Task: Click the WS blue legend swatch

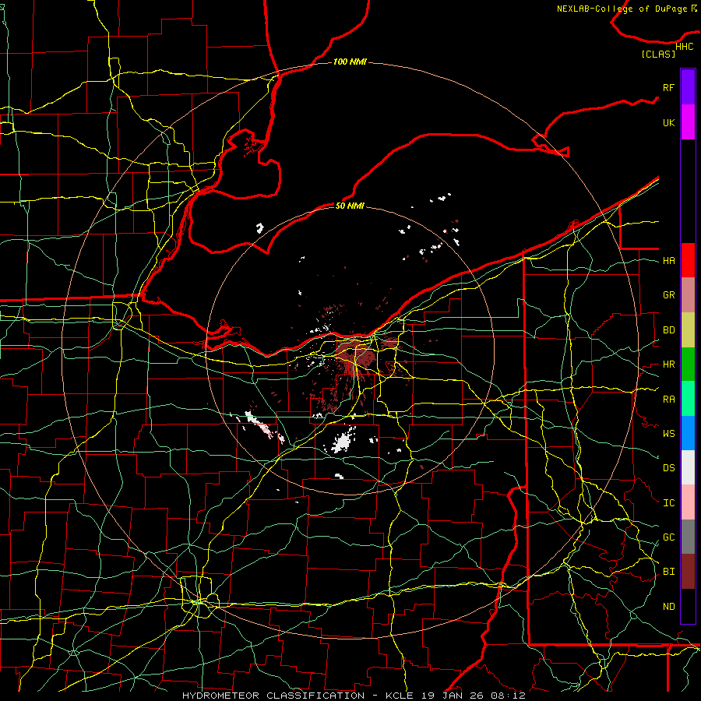Action: [688, 433]
